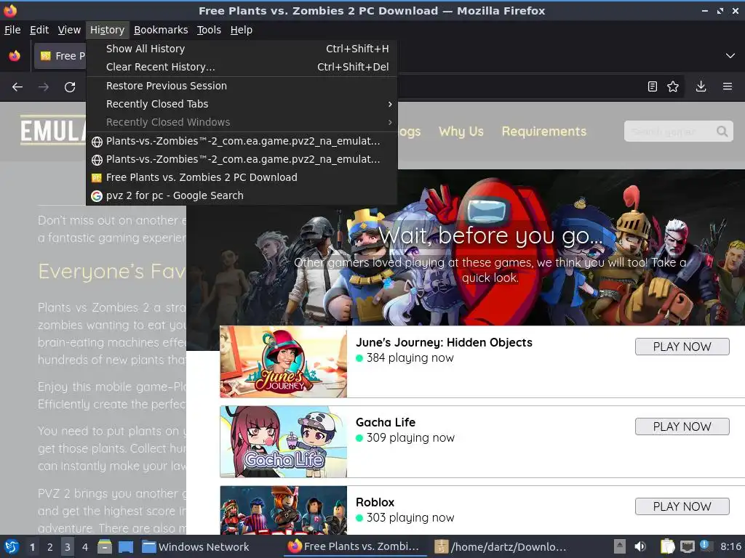Open the file manager taskbar icon
This screenshot has height=558, width=745.
[x=105, y=546]
